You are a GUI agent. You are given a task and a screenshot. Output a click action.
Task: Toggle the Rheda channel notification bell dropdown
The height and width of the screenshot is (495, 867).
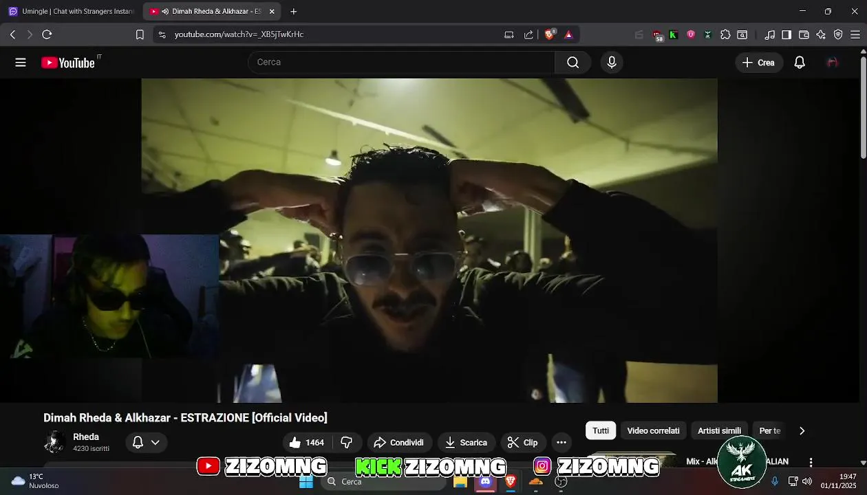(146, 443)
